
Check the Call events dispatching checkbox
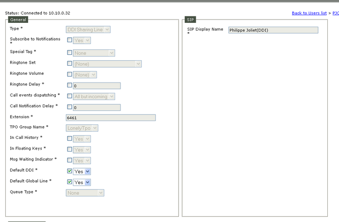click(x=69, y=96)
